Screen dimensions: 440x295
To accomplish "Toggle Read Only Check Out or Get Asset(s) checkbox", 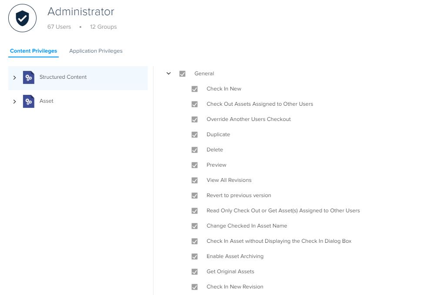I will [x=194, y=211].
